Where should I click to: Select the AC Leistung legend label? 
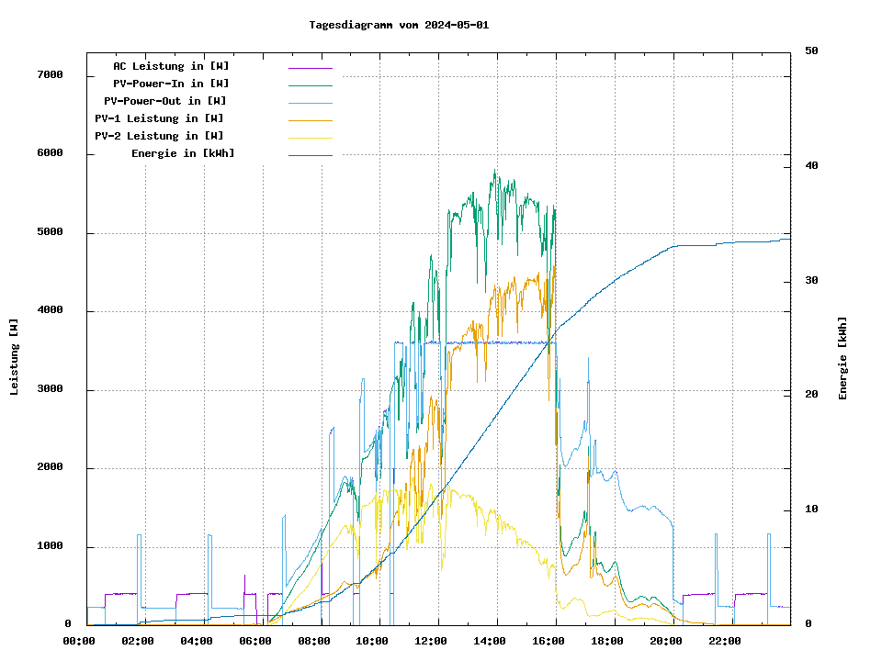point(171,66)
